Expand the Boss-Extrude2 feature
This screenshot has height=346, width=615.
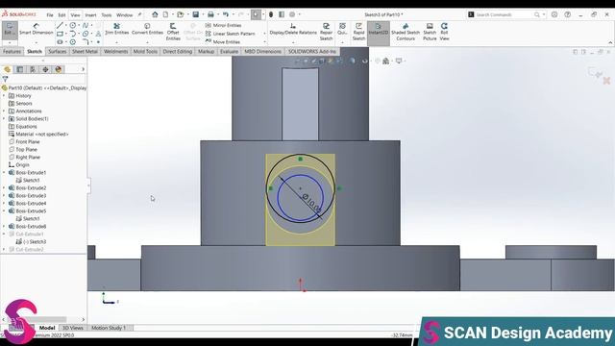click(x=4, y=188)
